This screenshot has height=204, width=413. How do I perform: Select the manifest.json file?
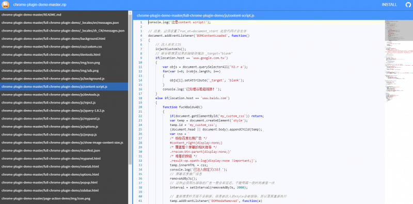pyautogui.click(x=64, y=150)
